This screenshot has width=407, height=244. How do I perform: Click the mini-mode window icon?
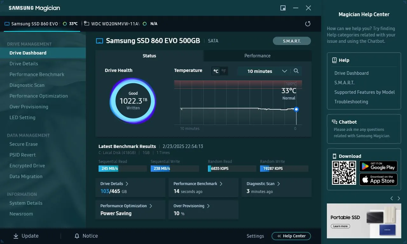point(283,8)
